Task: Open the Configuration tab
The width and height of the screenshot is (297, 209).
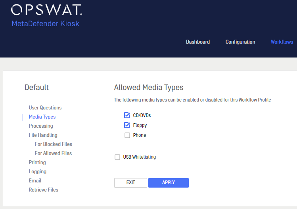Action: tap(240, 42)
